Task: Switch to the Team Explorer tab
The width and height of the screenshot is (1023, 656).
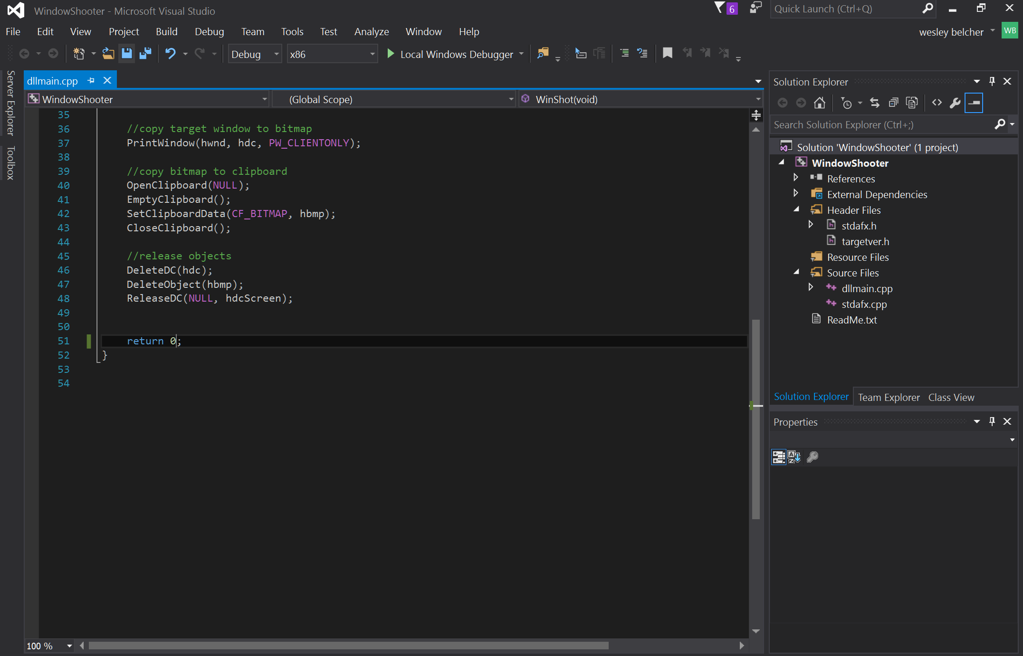Action: pyautogui.click(x=889, y=397)
